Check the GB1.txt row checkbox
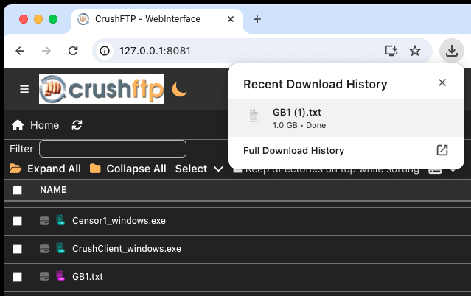This screenshot has height=296, width=471. (x=18, y=277)
